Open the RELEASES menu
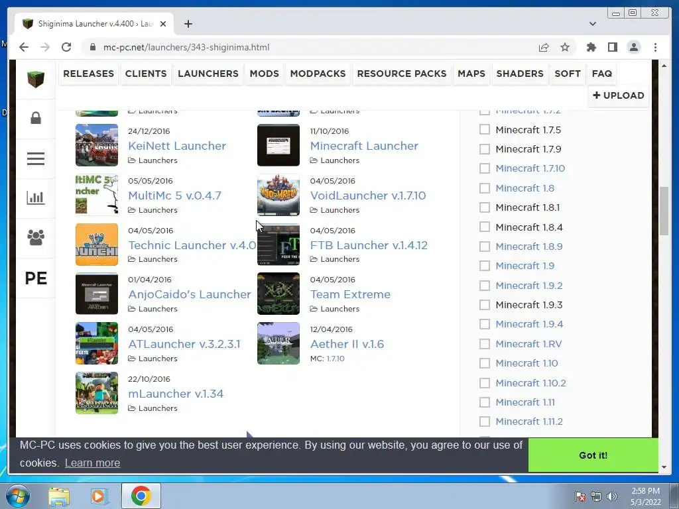This screenshot has width=679, height=509. (x=88, y=74)
